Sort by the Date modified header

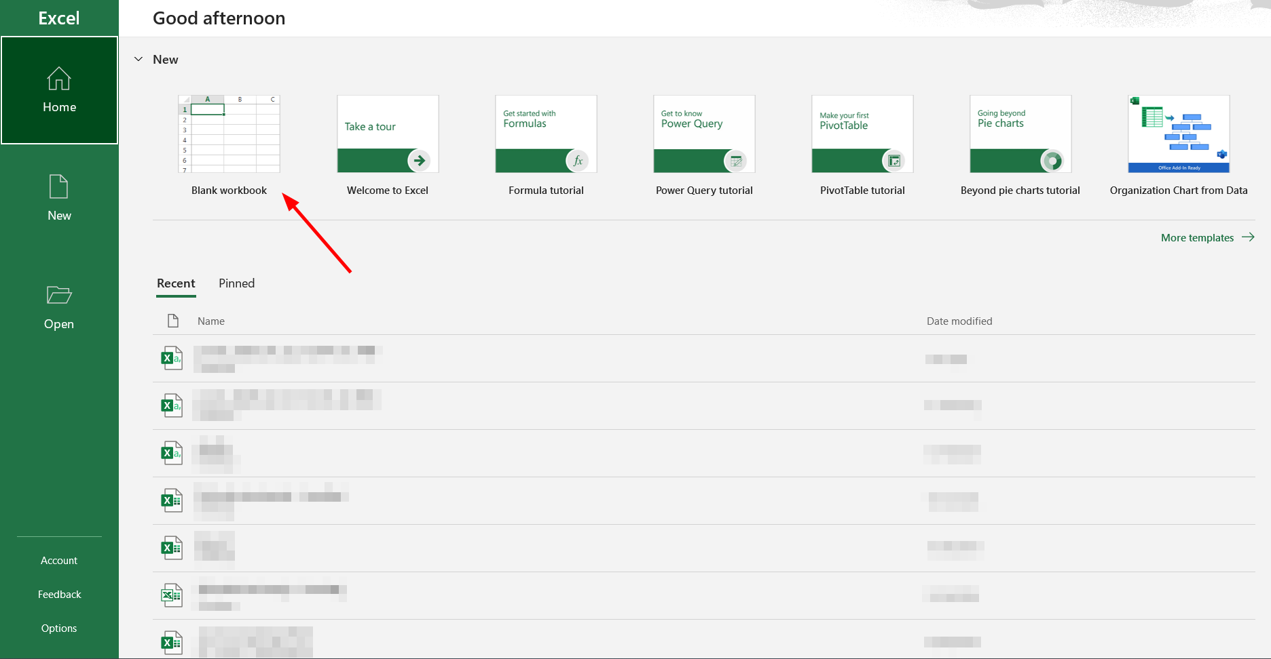tap(959, 321)
